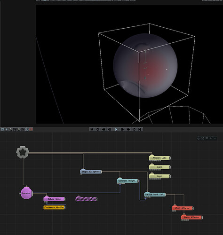This screenshot has height=235, width=223.
Task: Click the pan arrows icon in nodegraph
Action: click(x=199, y=138)
